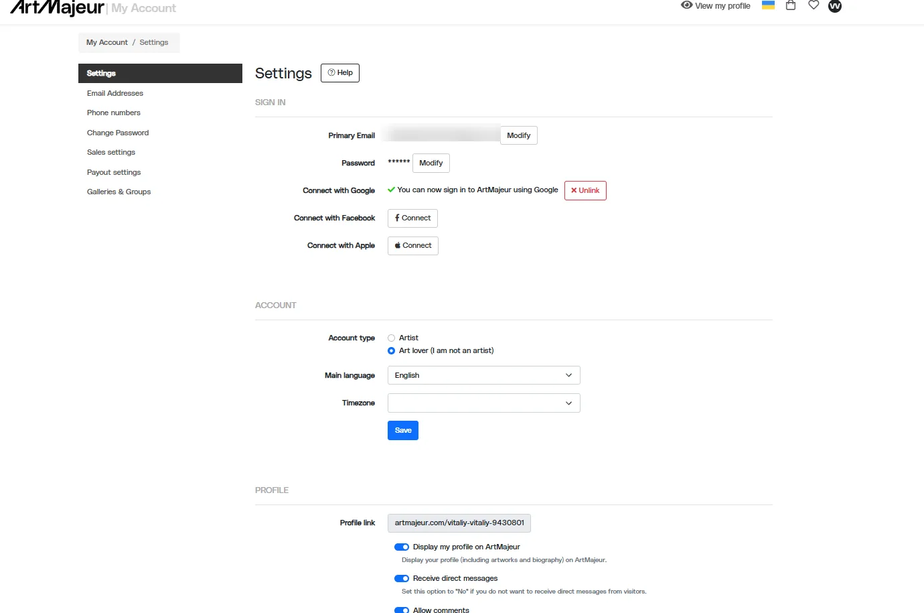Click the Ukraine flag icon
This screenshot has height=613, width=924.
769,5
